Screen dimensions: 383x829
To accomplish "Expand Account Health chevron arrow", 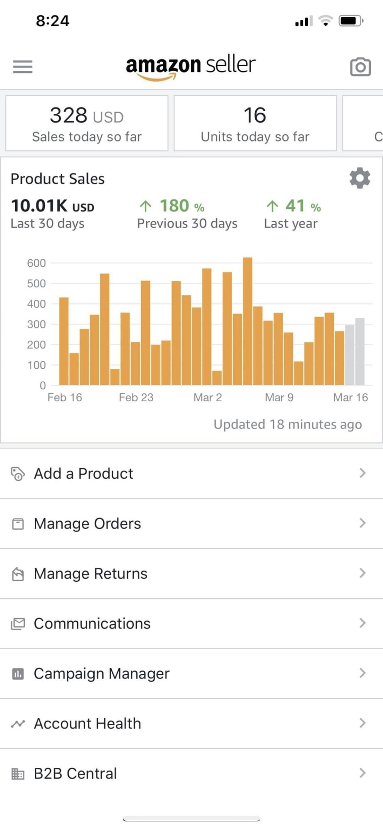I will 362,723.
